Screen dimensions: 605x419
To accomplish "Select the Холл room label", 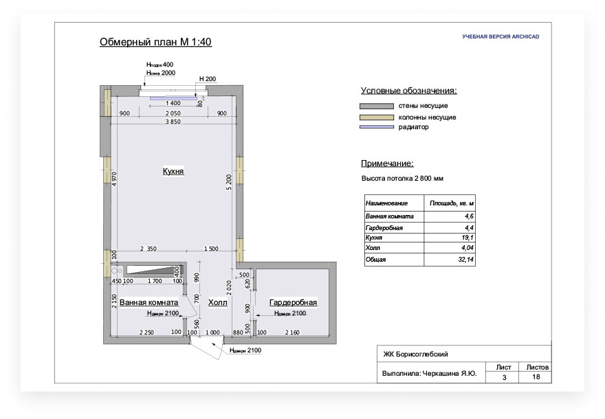I will (217, 302).
